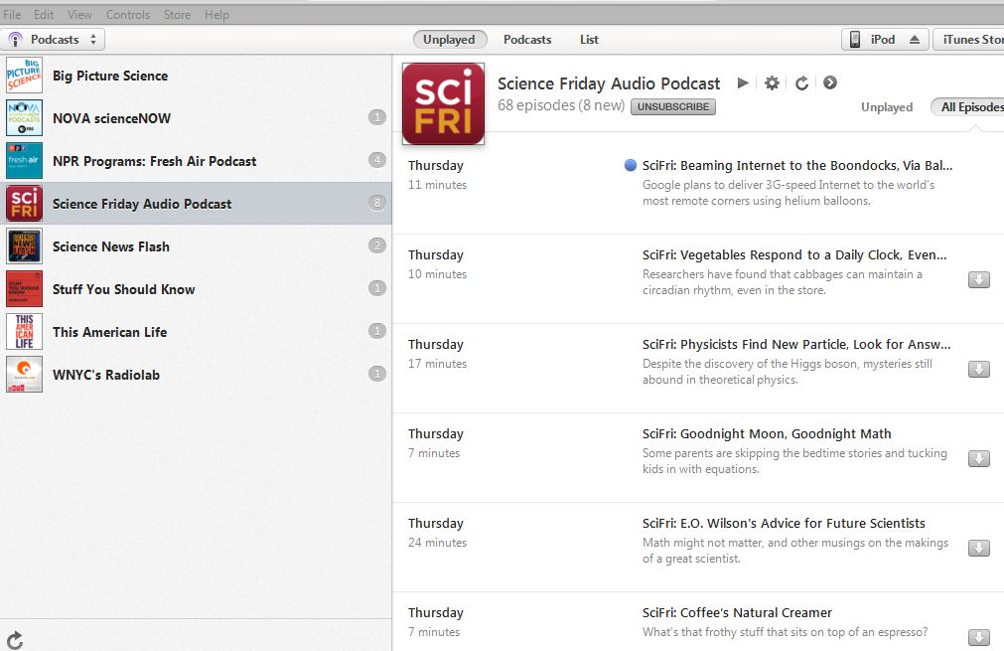Click the refresh icon below the podcast list
The width and height of the screenshot is (1004, 651).
(15, 640)
